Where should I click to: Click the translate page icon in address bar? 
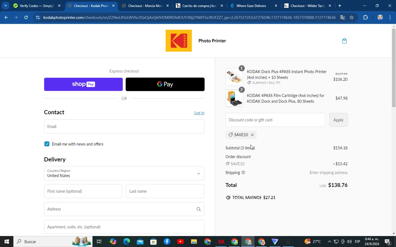coord(343,17)
